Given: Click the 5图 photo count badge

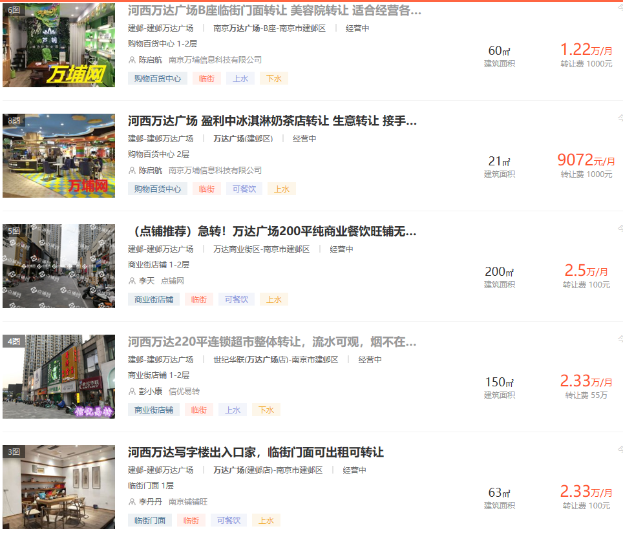Looking at the screenshot, I should pyautogui.click(x=14, y=231).
